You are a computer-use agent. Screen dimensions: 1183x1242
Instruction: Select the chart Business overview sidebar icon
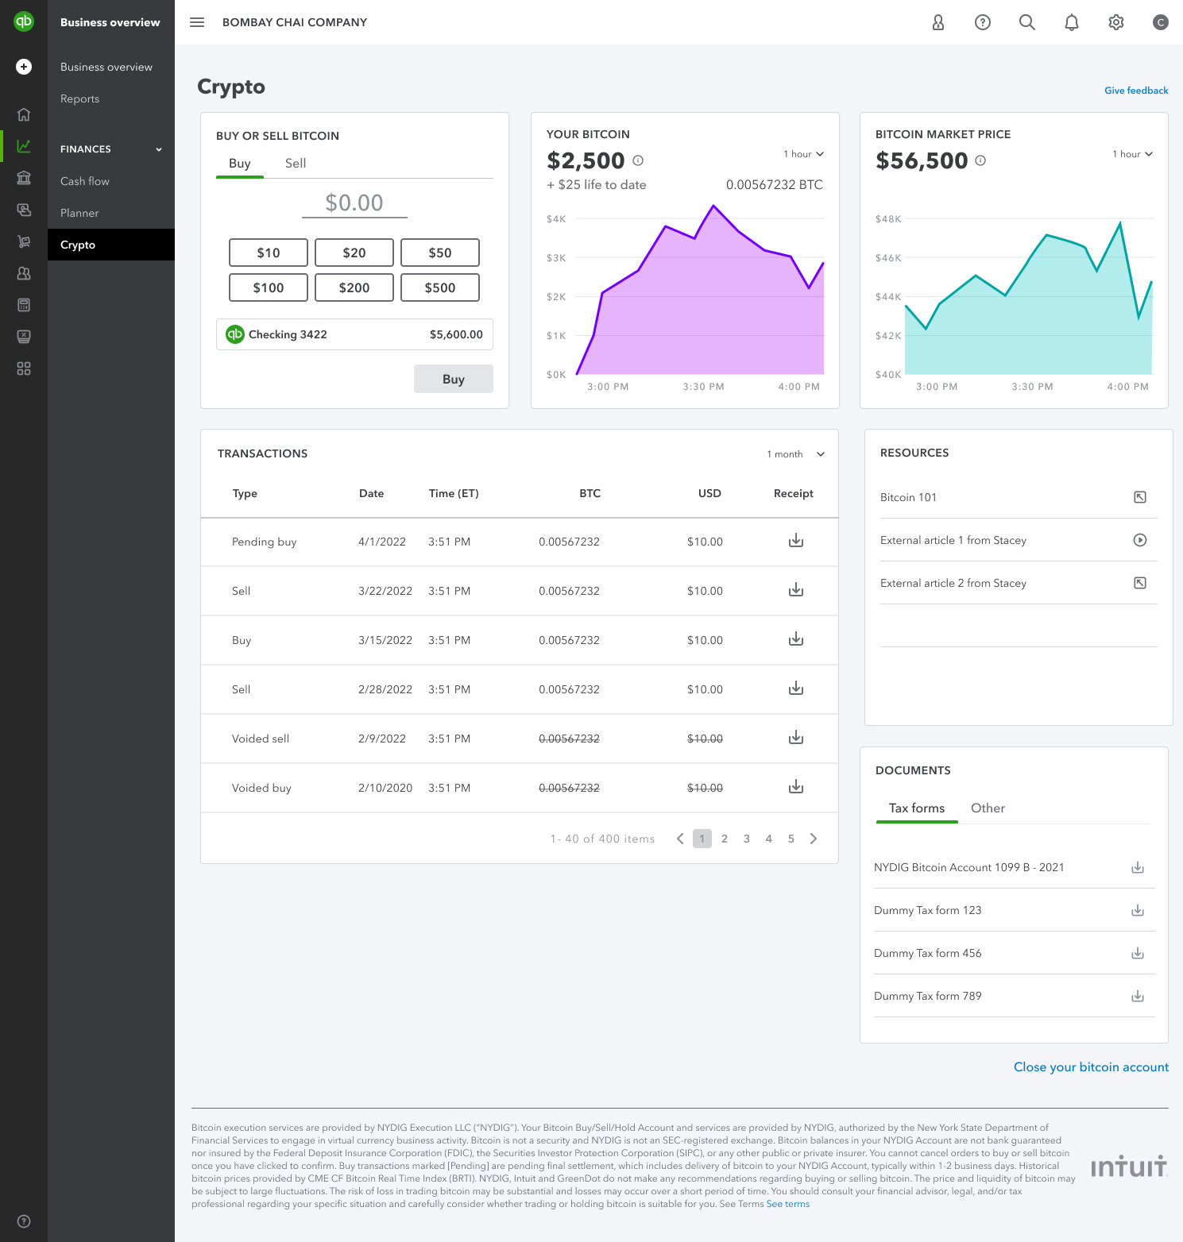(x=24, y=146)
